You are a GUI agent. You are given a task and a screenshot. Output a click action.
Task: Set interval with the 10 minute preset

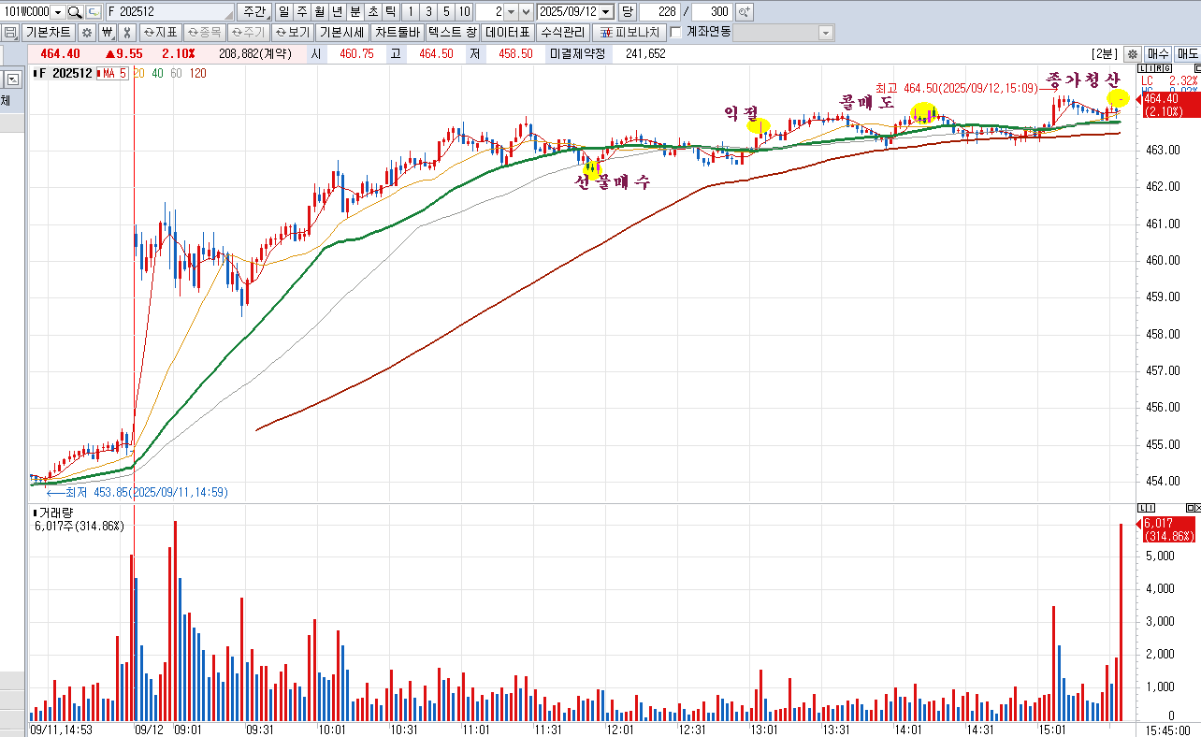point(464,12)
